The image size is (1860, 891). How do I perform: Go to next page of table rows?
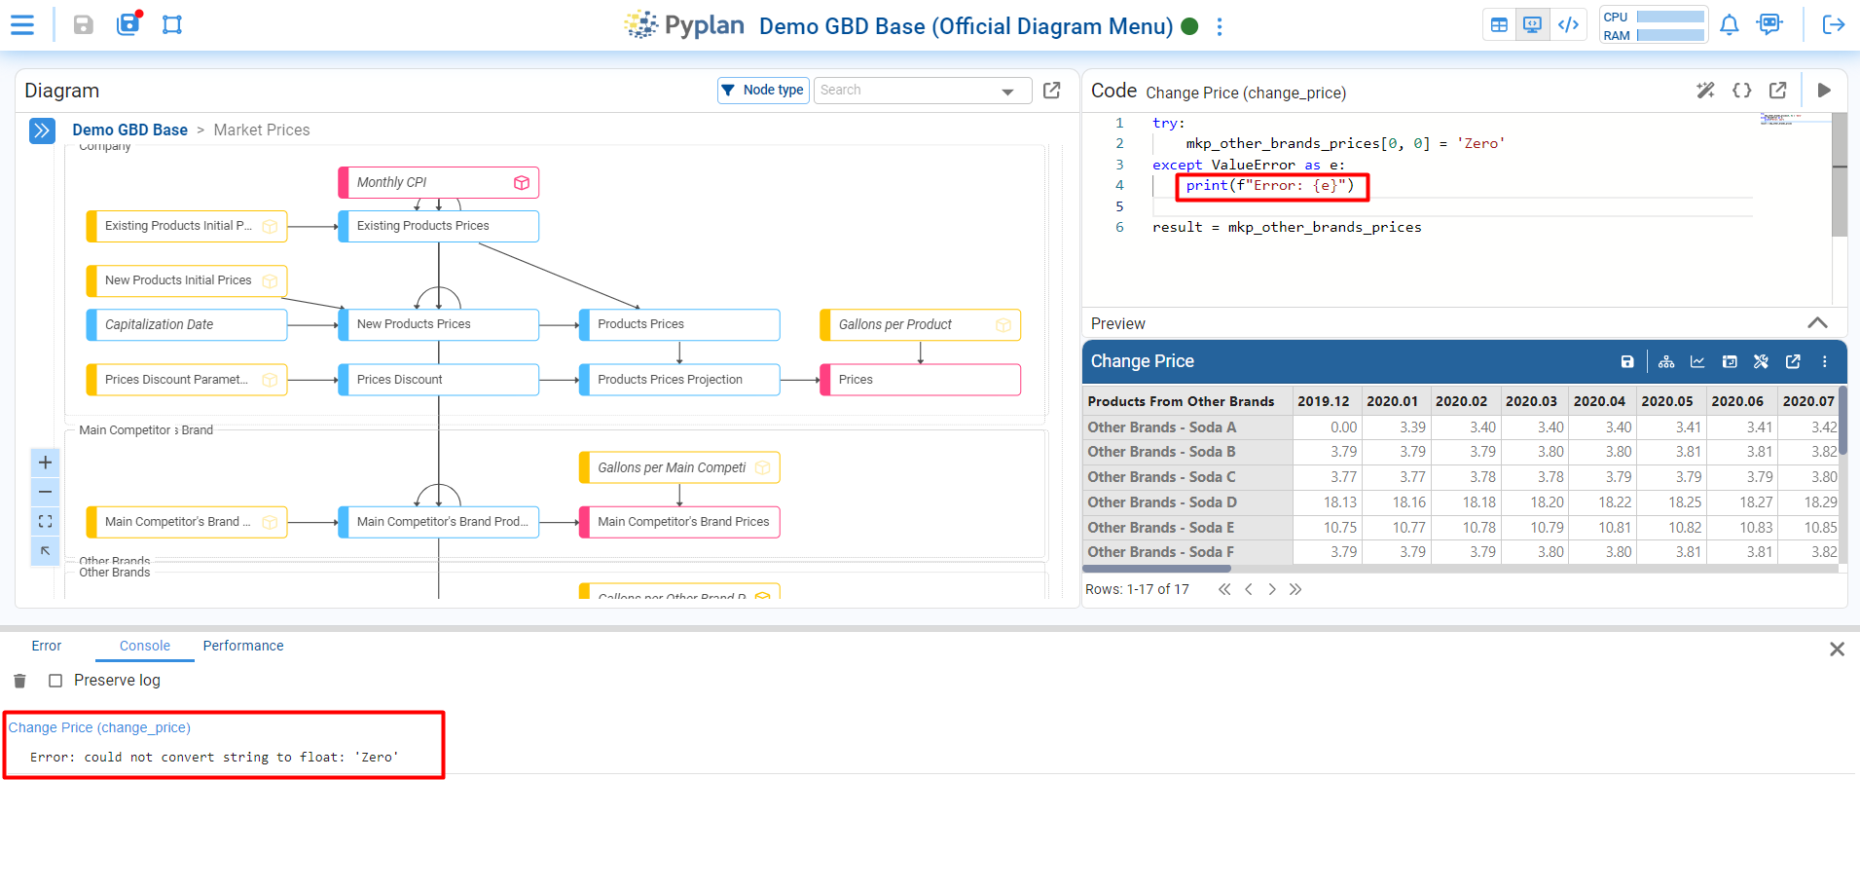[x=1271, y=589]
